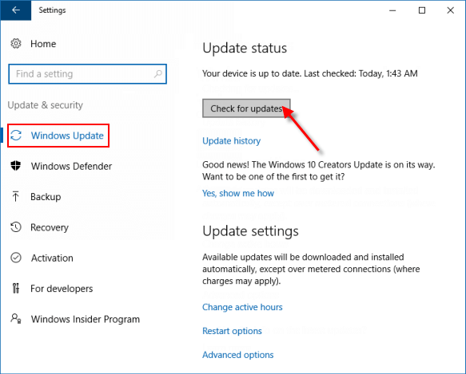Maximize the Settings window
Screen dimensions: 466x374
(422, 10)
